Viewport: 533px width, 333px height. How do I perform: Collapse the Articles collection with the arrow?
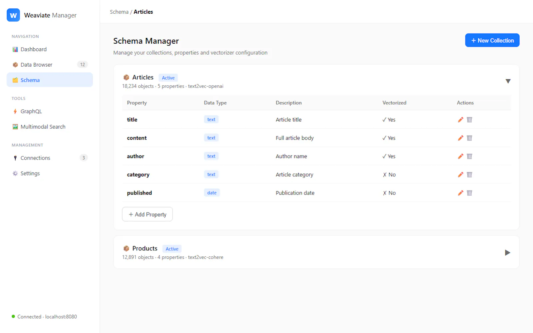click(x=508, y=81)
